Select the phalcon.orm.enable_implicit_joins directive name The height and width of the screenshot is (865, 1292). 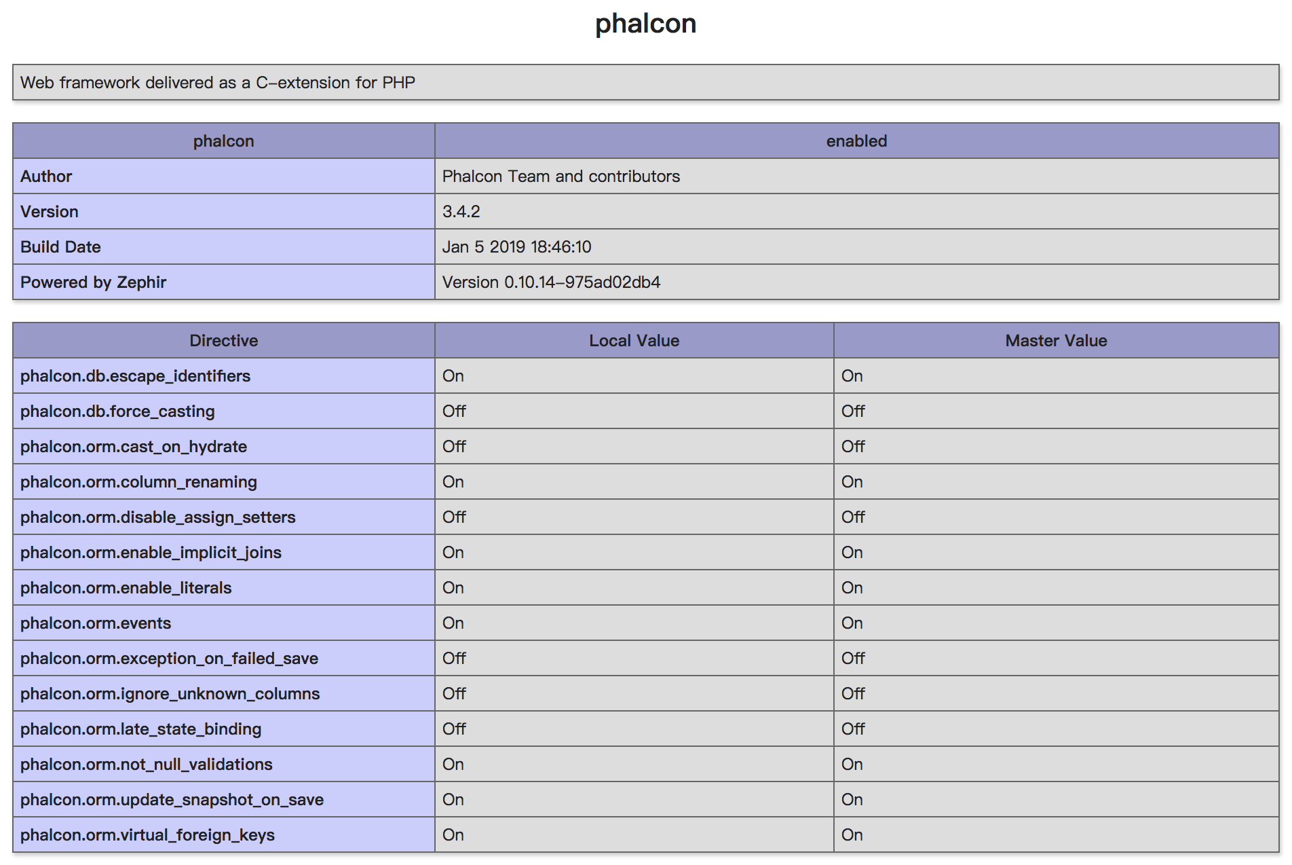tap(151, 553)
